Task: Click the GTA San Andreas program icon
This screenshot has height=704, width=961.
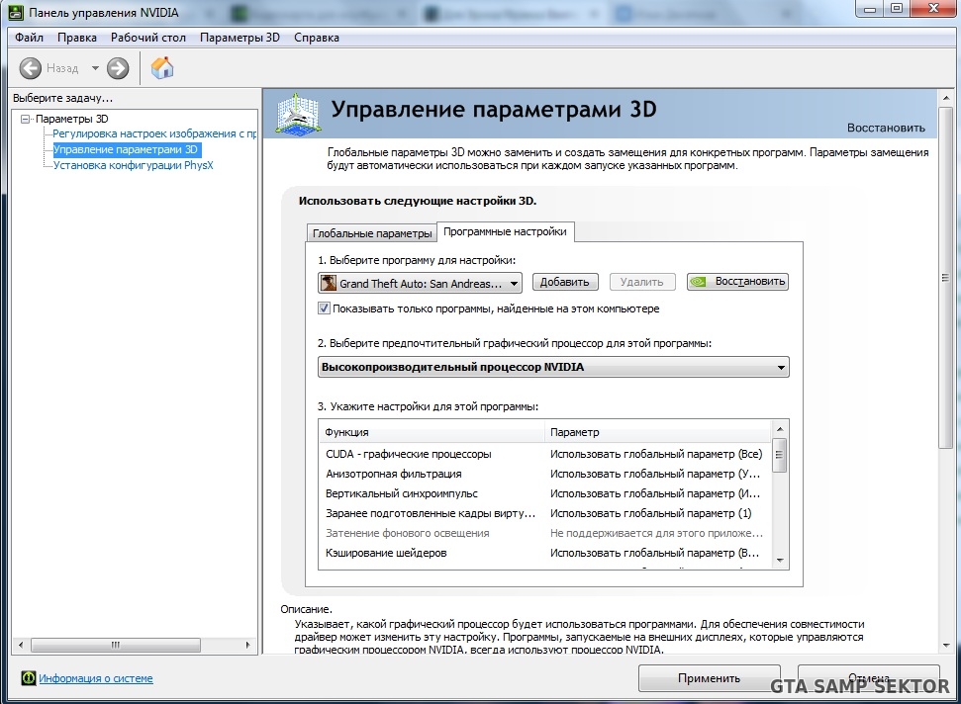Action: tap(330, 283)
